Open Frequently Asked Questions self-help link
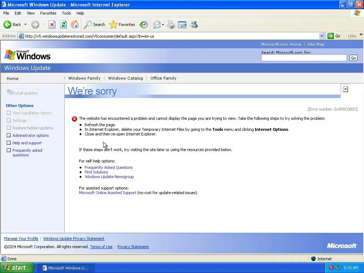This screenshot has height=273, width=364. tap(109, 167)
